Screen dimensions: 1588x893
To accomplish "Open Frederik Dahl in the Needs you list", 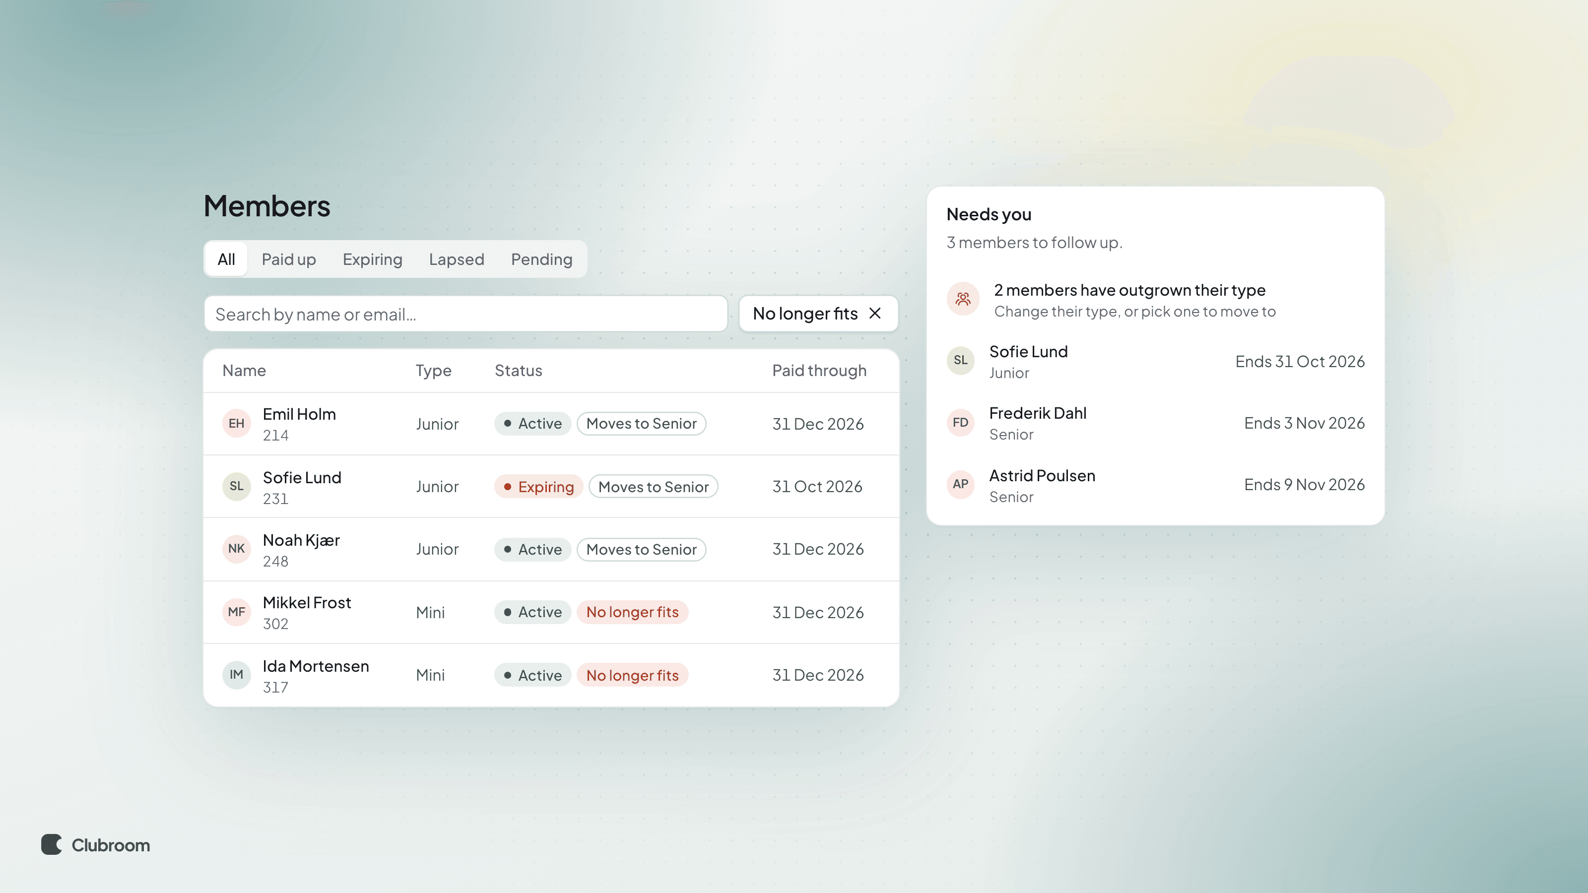I will pyautogui.click(x=1155, y=423).
